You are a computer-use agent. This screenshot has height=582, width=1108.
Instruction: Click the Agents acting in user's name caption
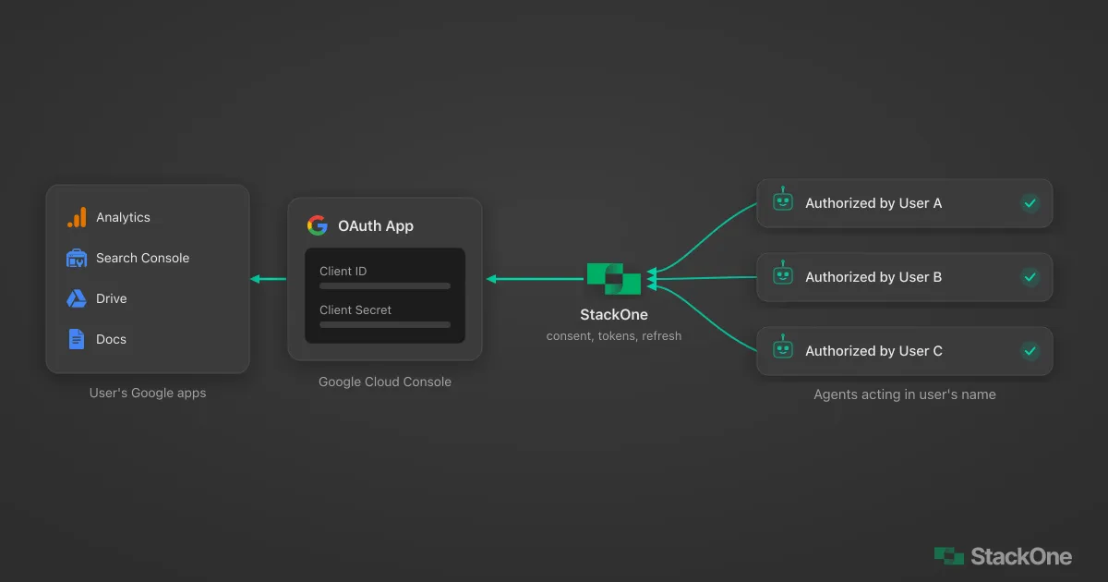905,394
